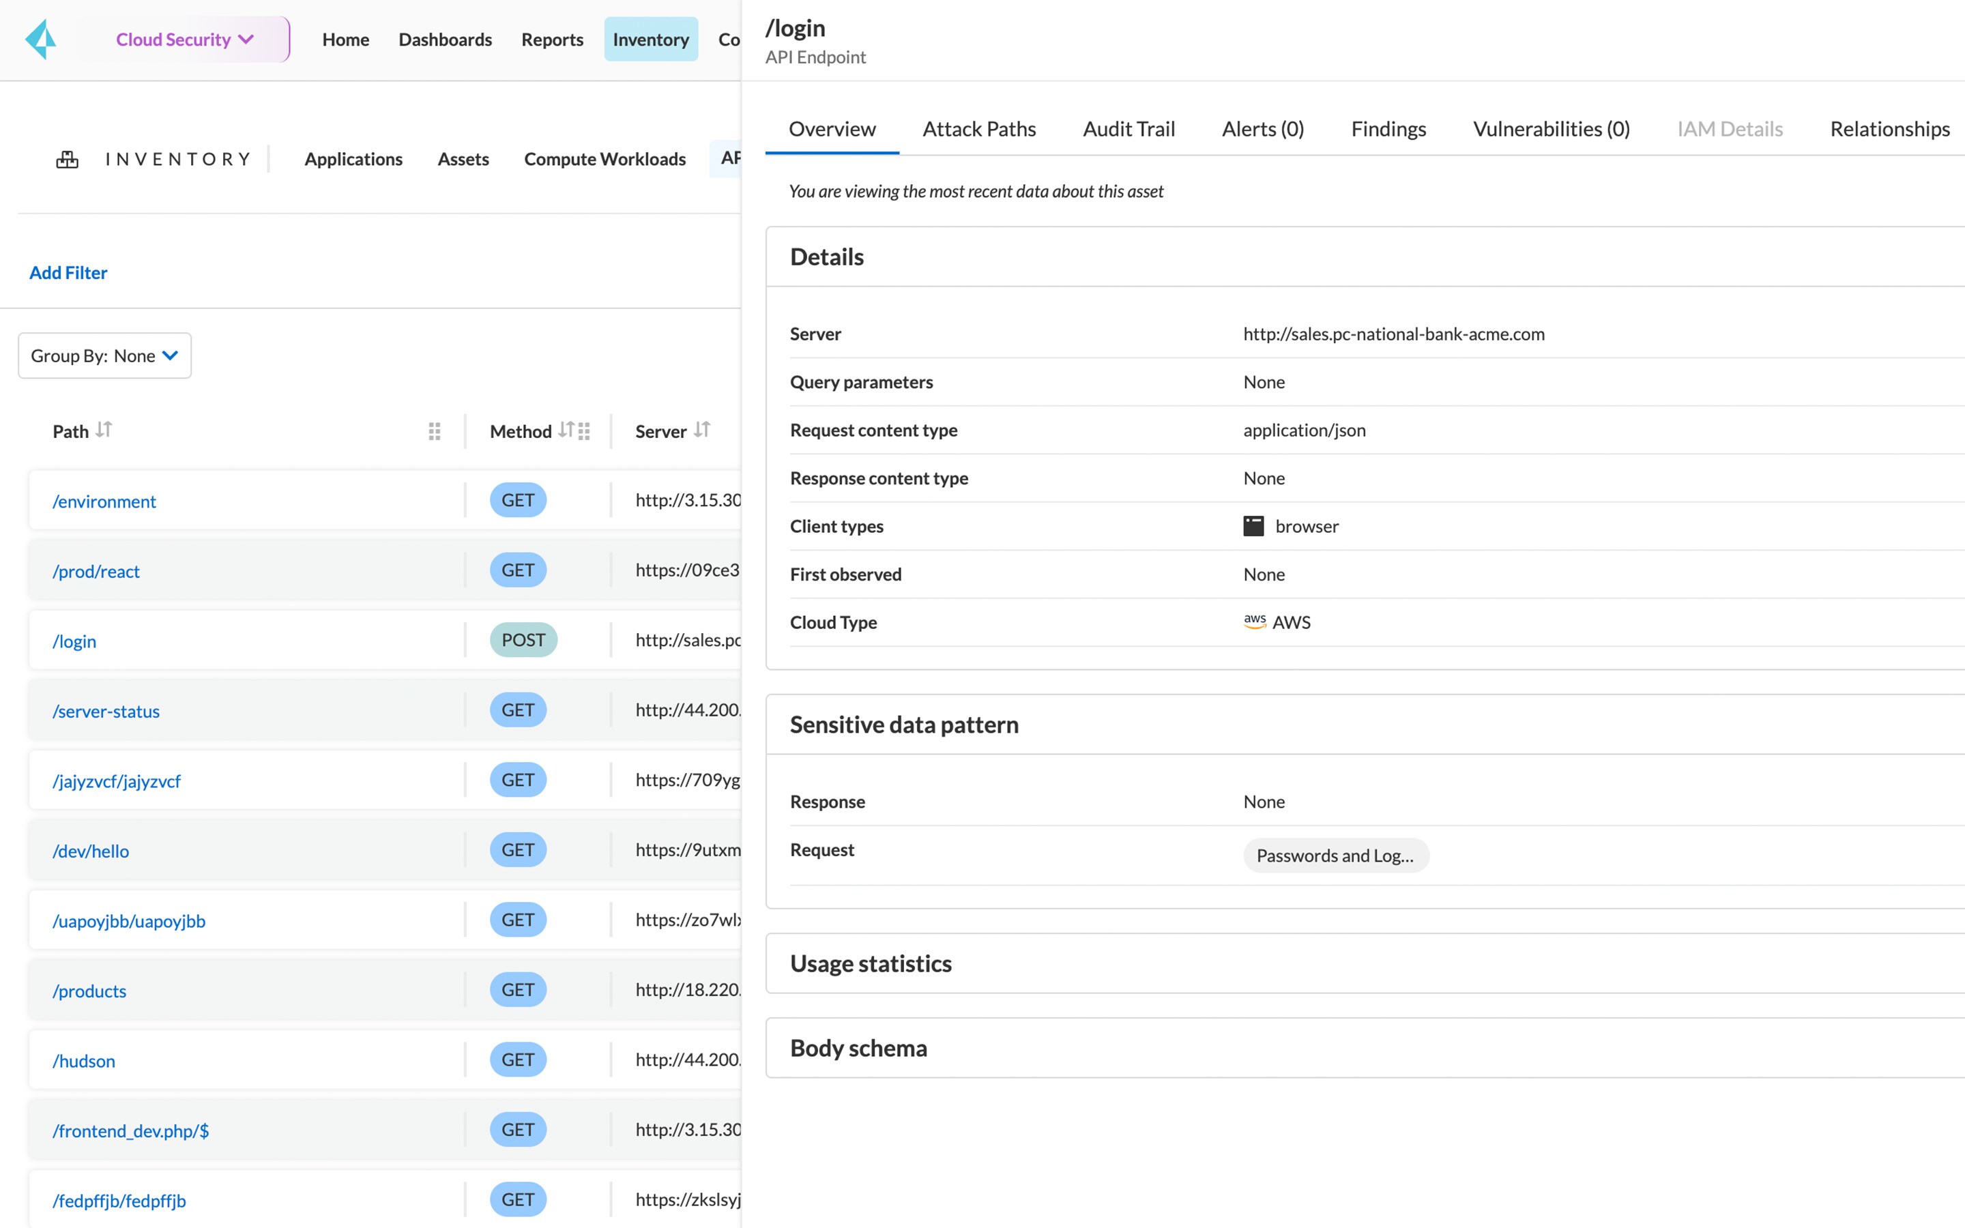Select Reports in the top navigation
The height and width of the screenshot is (1228, 1965).
point(552,39)
